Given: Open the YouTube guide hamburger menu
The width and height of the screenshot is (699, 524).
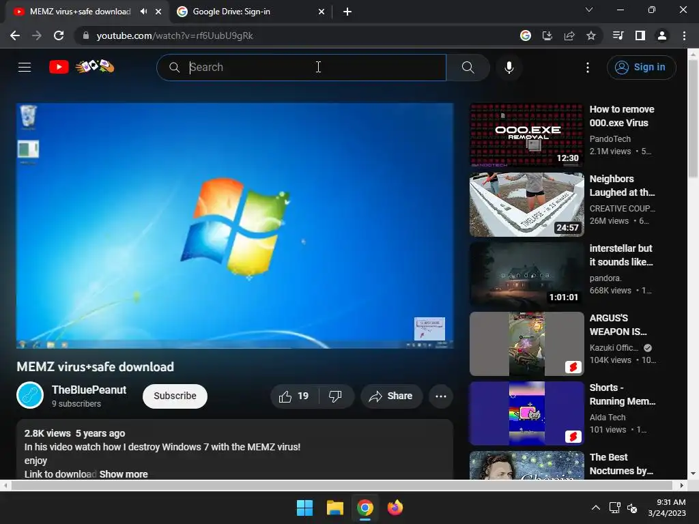Looking at the screenshot, I should point(25,68).
